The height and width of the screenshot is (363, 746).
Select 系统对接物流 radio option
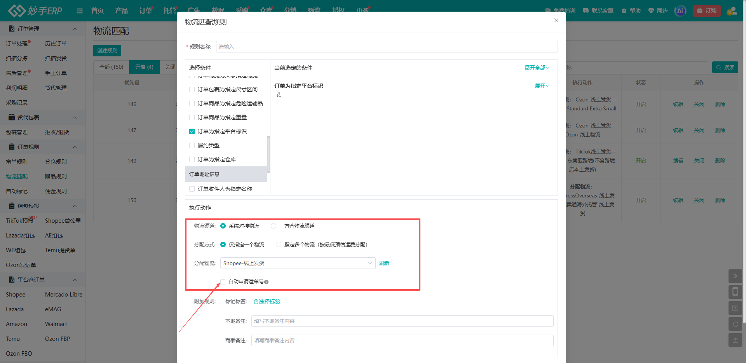[x=223, y=226]
